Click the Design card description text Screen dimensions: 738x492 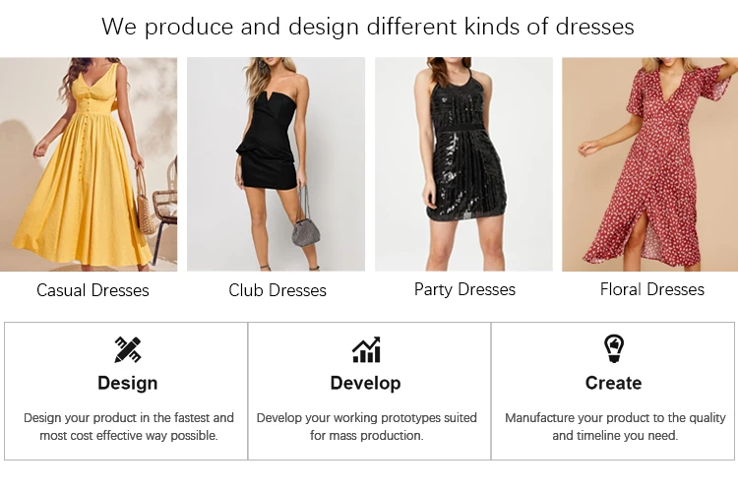[129, 426]
